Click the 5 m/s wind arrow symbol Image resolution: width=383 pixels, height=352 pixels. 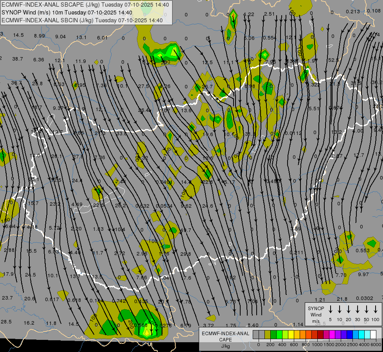point(330,309)
